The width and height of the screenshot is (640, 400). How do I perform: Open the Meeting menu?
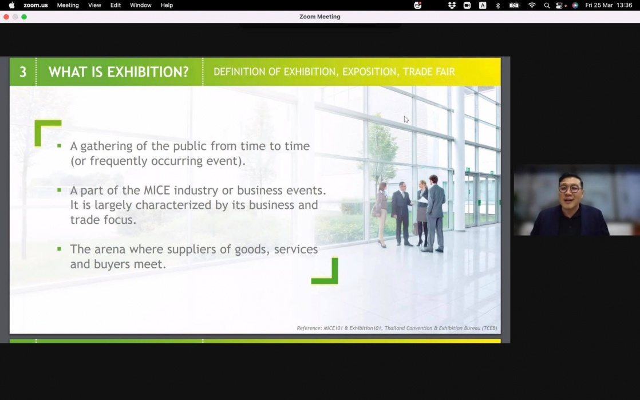pos(68,5)
